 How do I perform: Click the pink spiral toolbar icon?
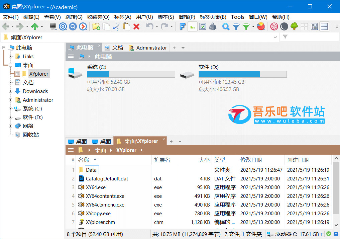[x=274, y=27]
